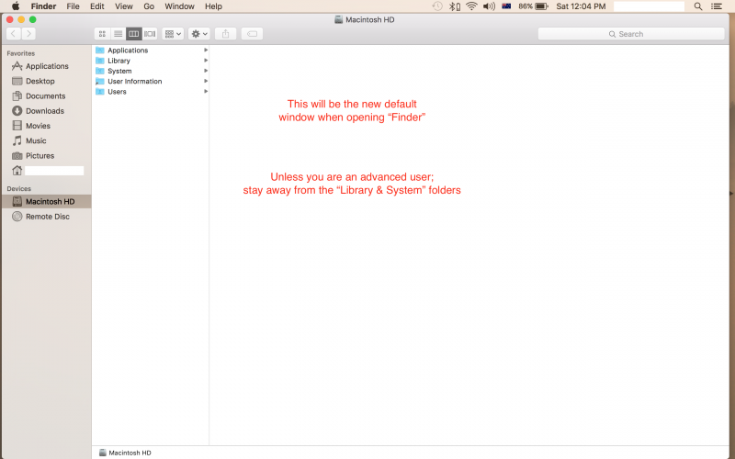
Task: Open Desktop in the sidebar
Action: (x=46, y=81)
